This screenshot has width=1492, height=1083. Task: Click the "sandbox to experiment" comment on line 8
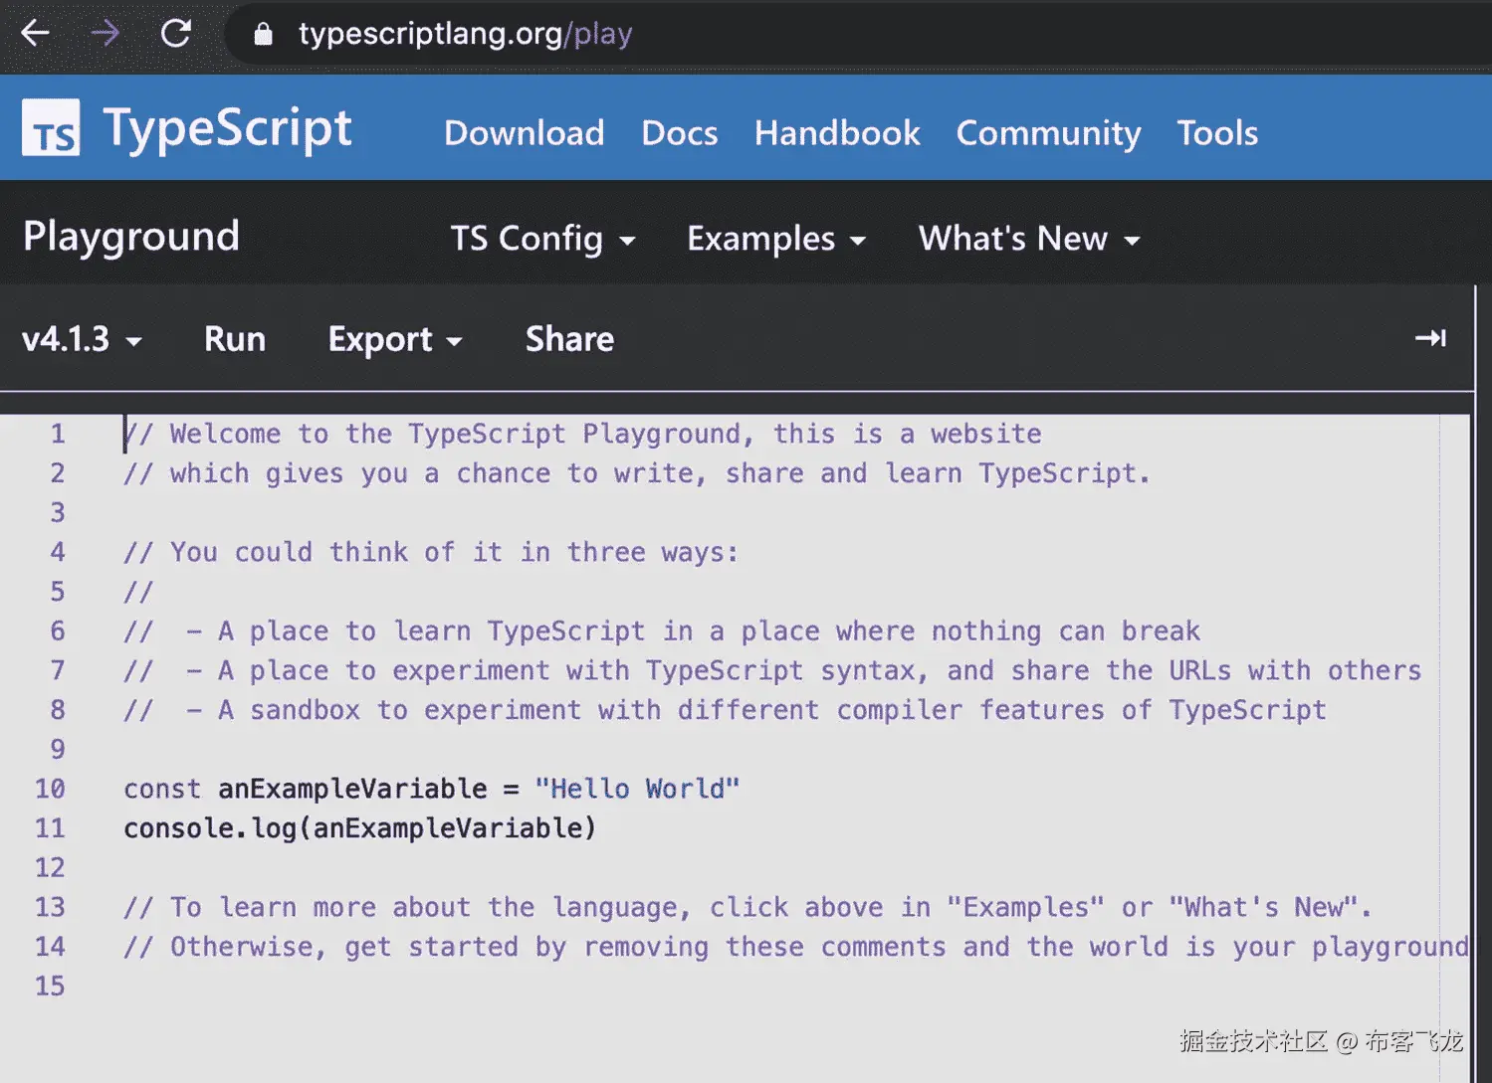click(x=725, y=710)
